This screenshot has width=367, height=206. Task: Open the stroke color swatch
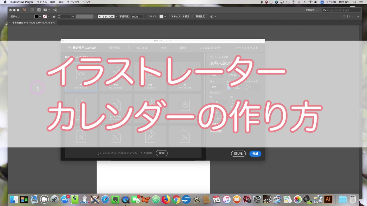pos(45,17)
